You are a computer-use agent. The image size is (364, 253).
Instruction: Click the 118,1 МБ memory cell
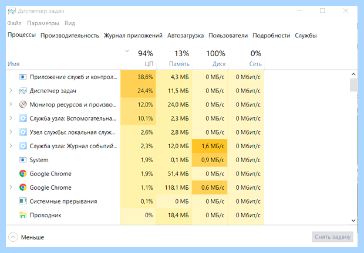pos(174,187)
